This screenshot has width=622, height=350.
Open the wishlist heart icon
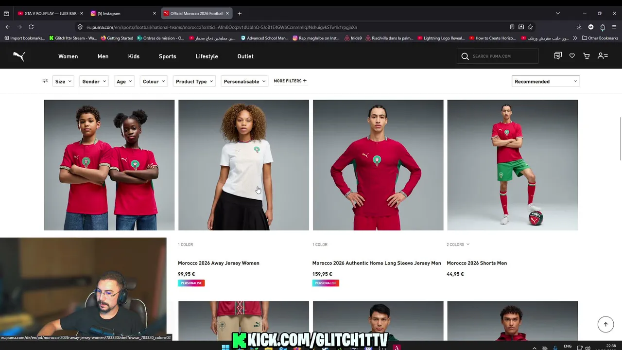(x=572, y=56)
